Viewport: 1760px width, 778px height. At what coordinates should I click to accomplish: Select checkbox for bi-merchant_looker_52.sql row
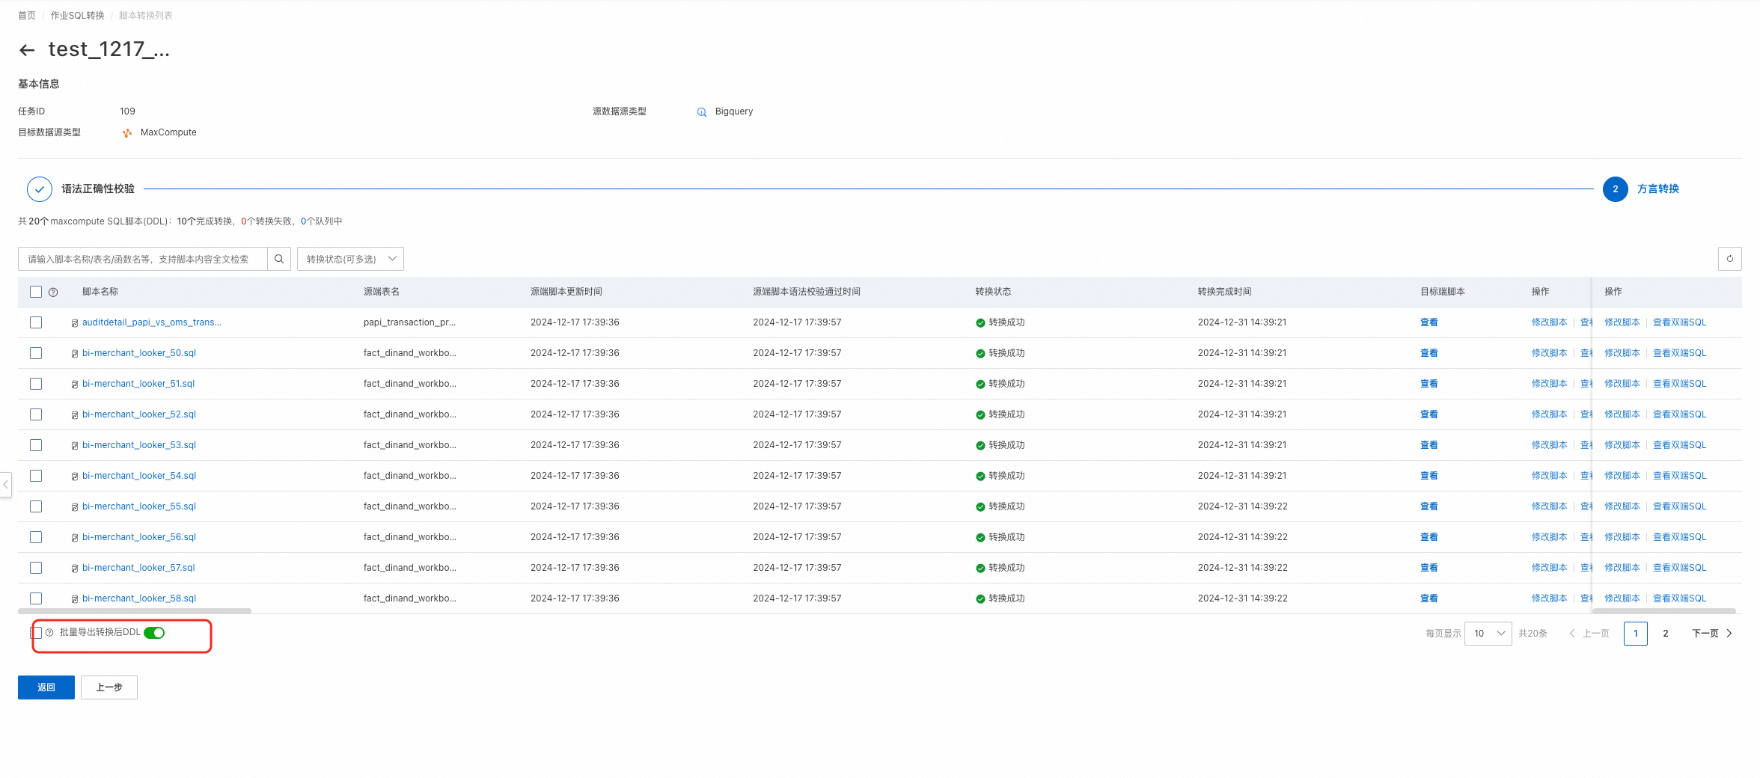pyautogui.click(x=36, y=414)
